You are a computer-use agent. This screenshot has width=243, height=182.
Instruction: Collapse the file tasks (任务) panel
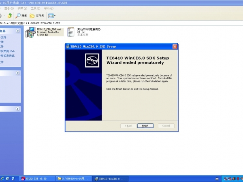(17, 31)
